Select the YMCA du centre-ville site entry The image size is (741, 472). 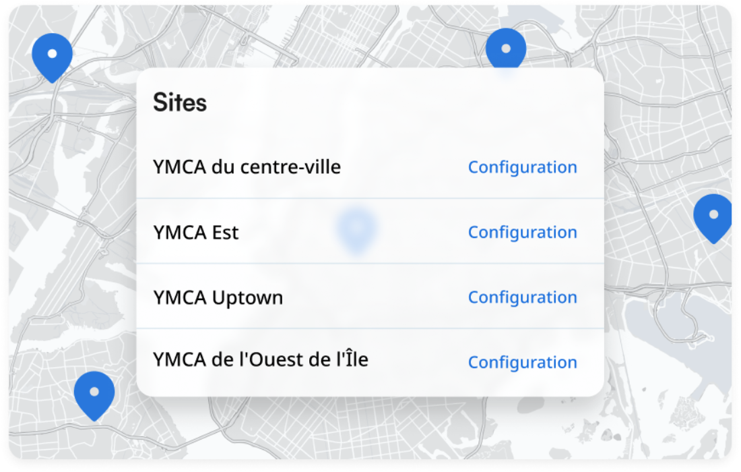pos(247,167)
